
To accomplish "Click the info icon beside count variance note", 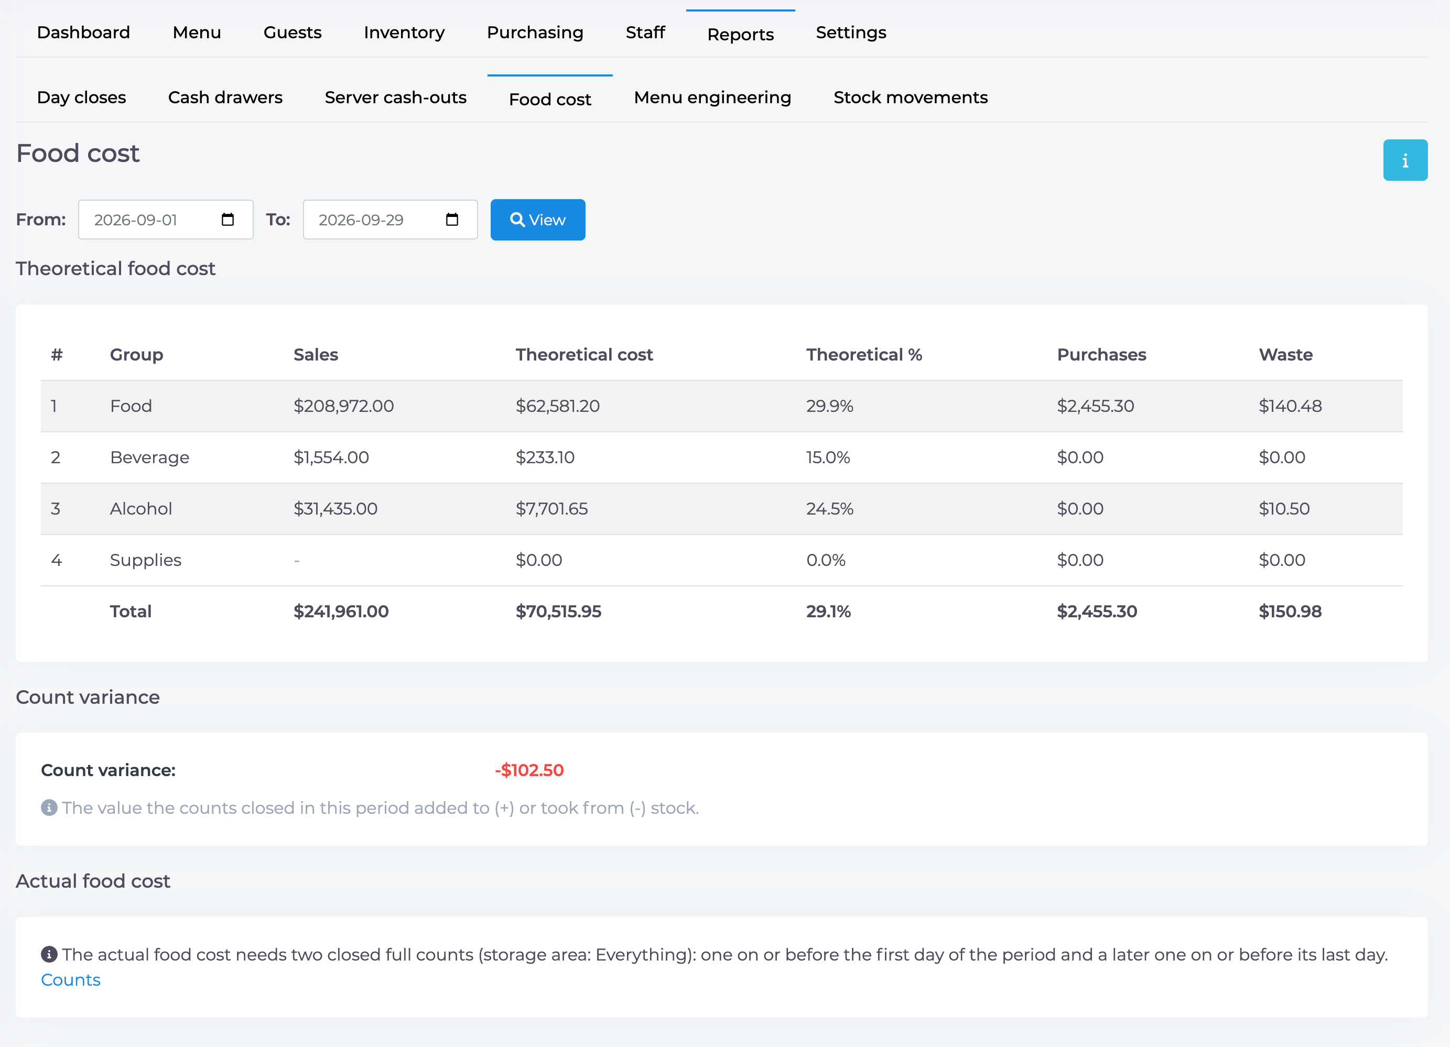I will [49, 808].
